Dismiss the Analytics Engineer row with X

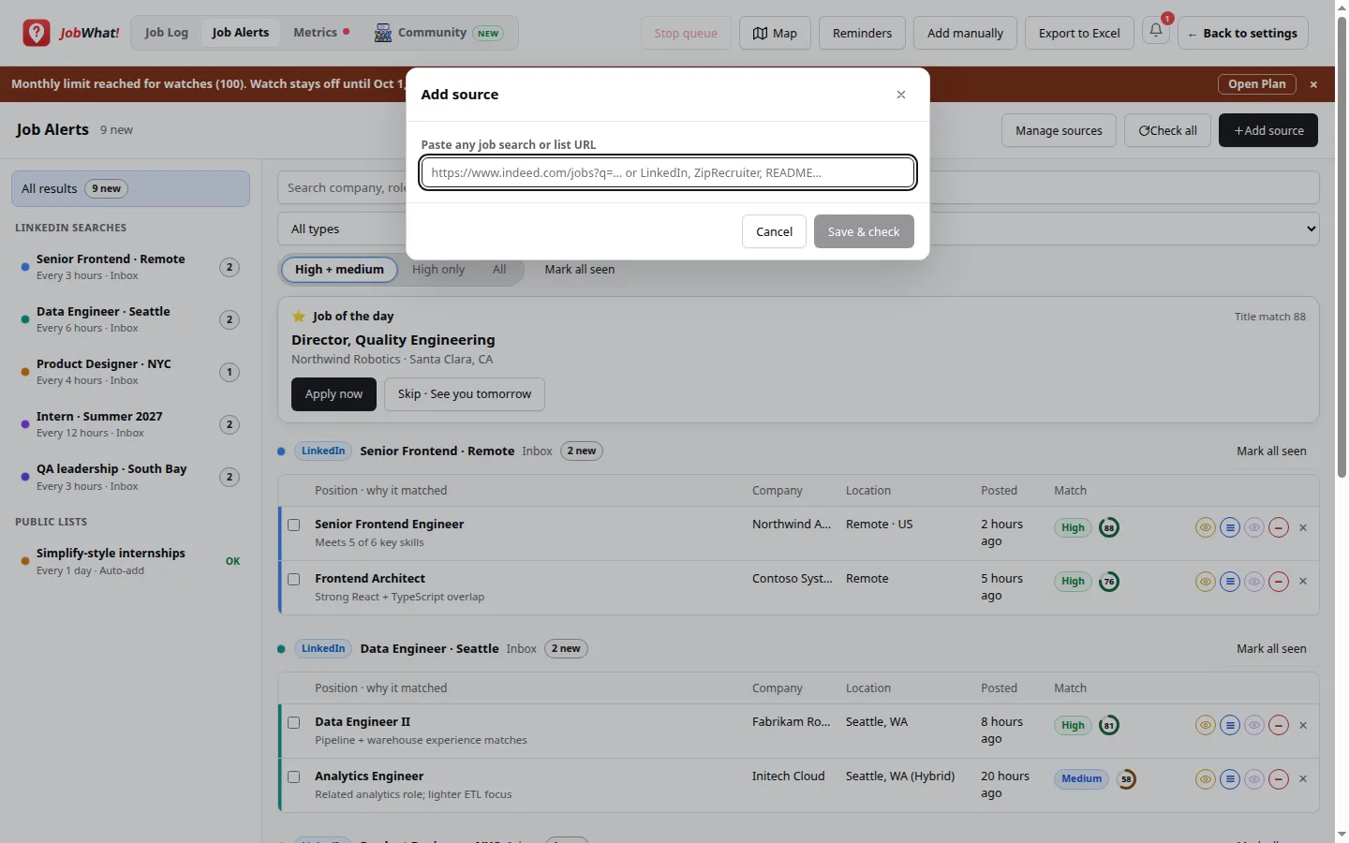(1303, 779)
